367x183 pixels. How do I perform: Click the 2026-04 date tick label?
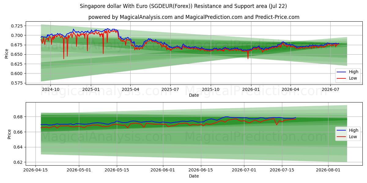pyautogui.click(x=290, y=89)
